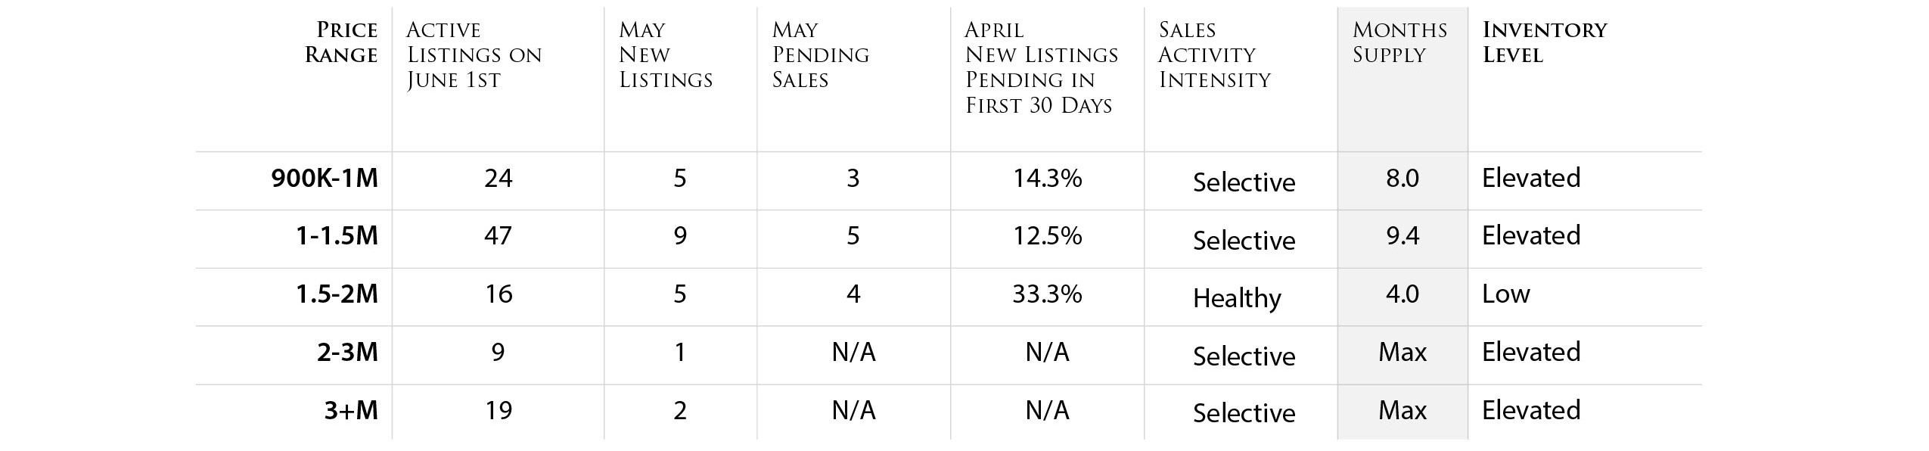Image resolution: width=1929 pixels, height=451 pixels.
Task: Select the 2-3M price range row label
Action: point(347,353)
